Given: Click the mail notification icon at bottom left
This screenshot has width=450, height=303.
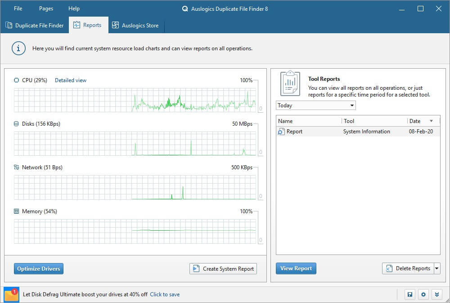Looking at the screenshot, I should (11, 294).
